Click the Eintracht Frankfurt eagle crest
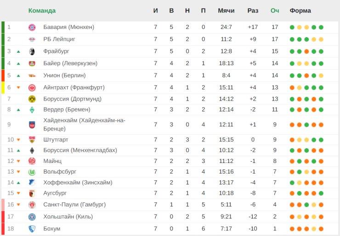The width and height of the screenshot is (340, 236). pyautogui.click(x=32, y=87)
